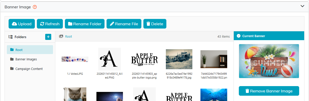Add a new folder with plus icon

point(48,37)
